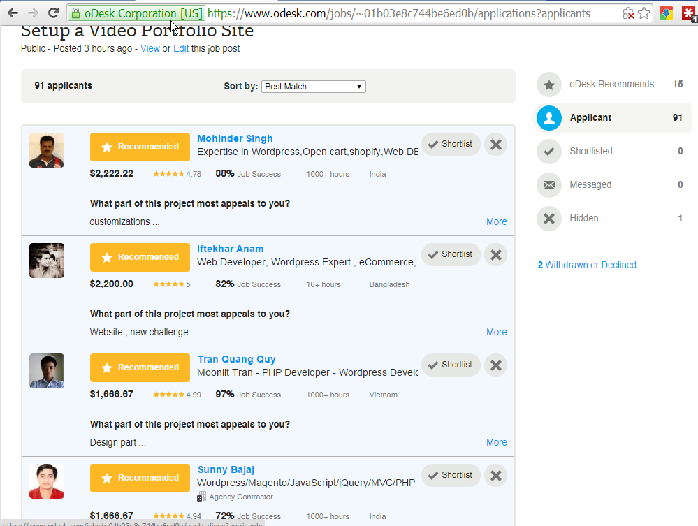Click the green padlock oDesk Corporation badge
The image size is (698, 526).
[137, 13]
